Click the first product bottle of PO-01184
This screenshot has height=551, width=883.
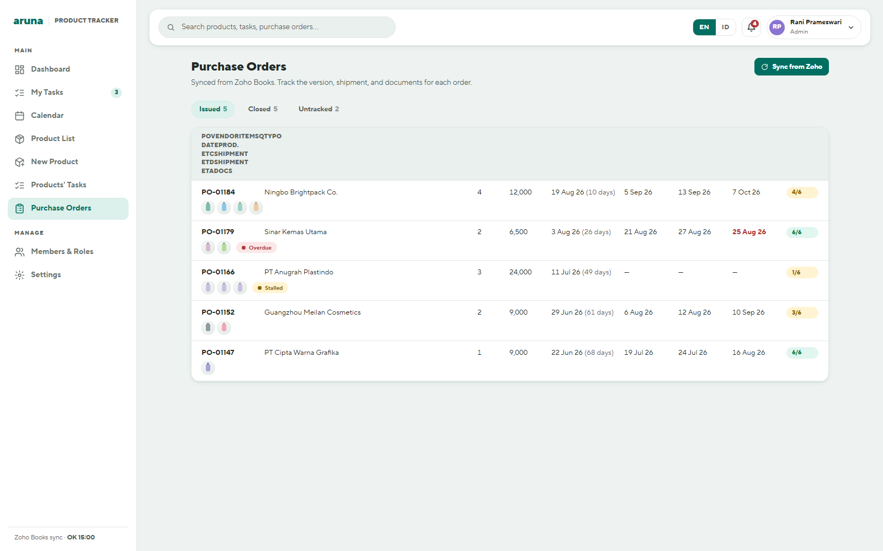point(208,208)
